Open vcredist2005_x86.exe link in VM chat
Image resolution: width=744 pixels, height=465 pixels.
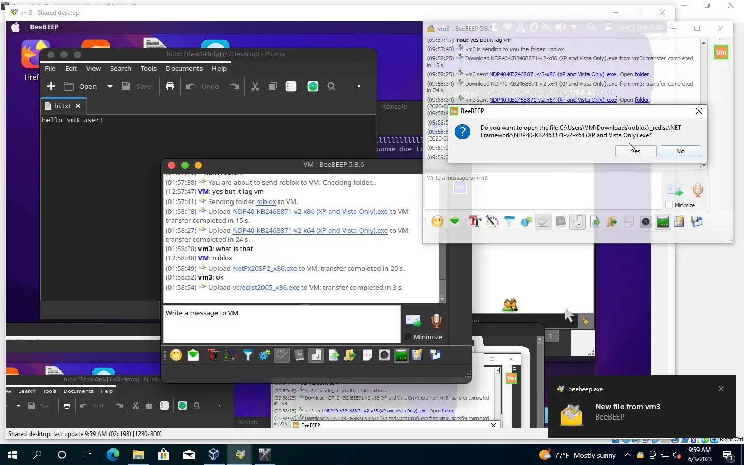[x=266, y=287]
